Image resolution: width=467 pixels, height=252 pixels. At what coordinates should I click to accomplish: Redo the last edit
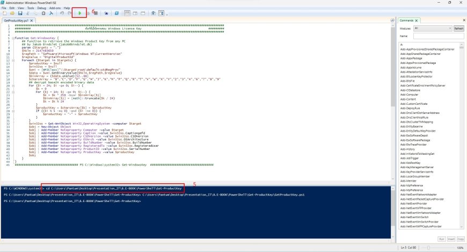pyautogui.click(x=69, y=13)
